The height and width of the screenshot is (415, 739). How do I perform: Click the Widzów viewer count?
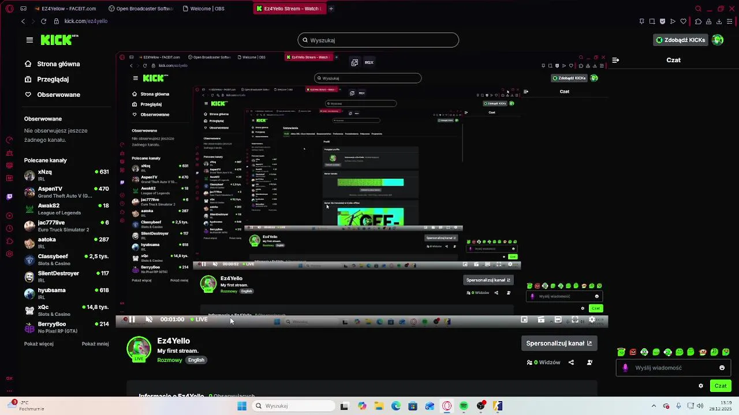[x=543, y=363]
